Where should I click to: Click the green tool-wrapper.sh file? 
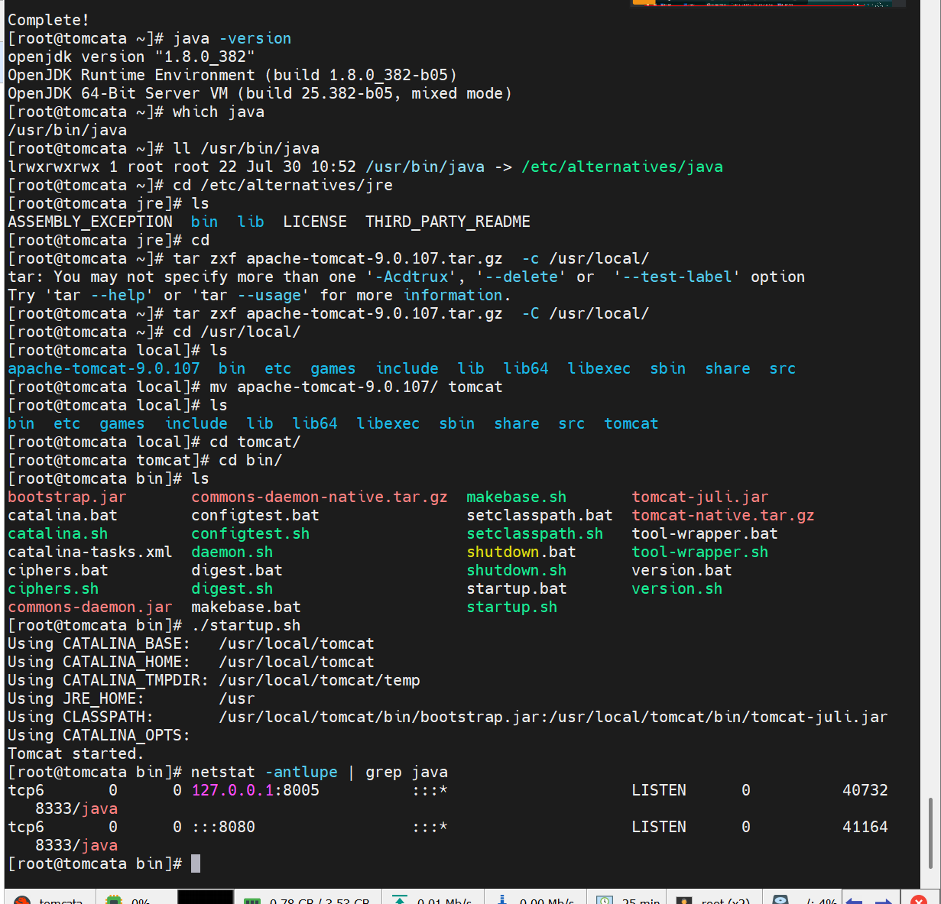coord(700,552)
